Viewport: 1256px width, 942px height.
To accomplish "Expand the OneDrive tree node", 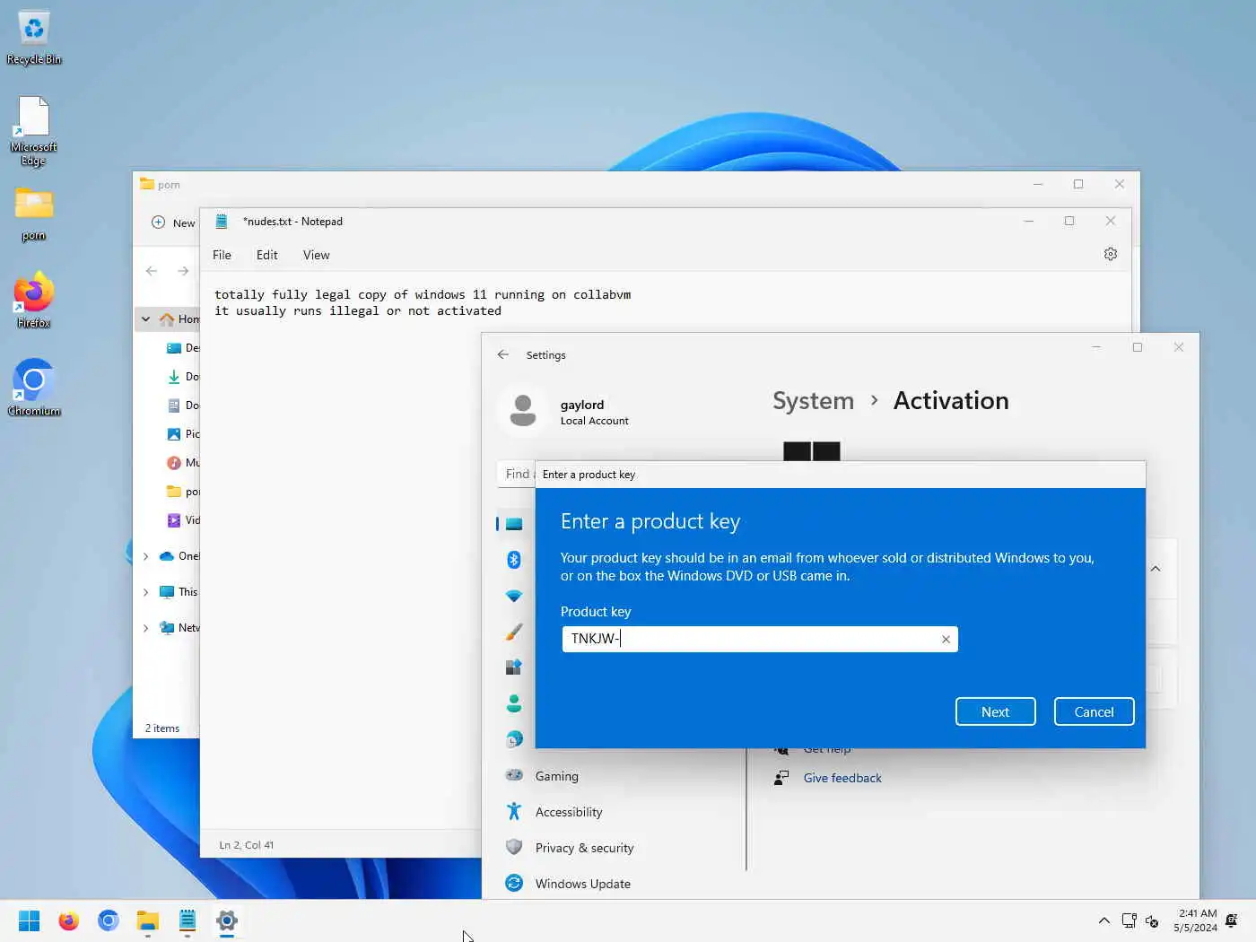I will coord(145,556).
